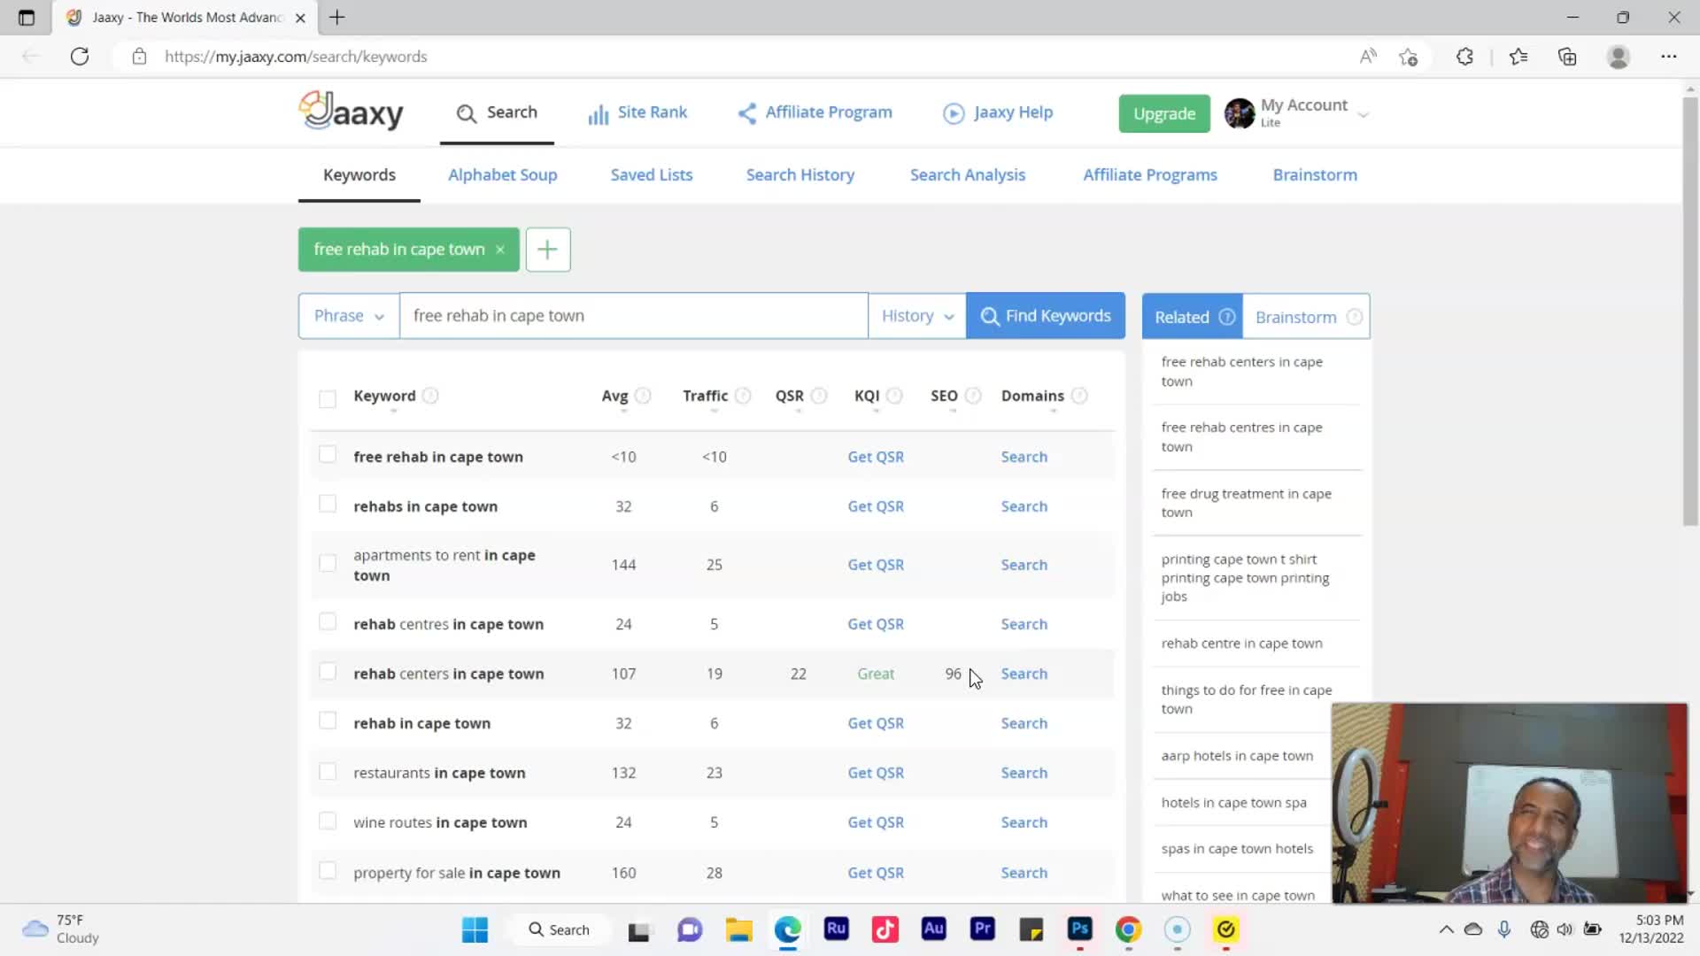Check the apartments to rent row
This screenshot has height=956, width=1700.
click(x=328, y=563)
